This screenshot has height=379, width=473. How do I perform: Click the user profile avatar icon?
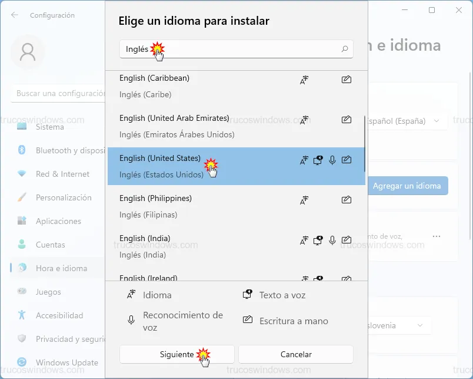[x=28, y=52]
